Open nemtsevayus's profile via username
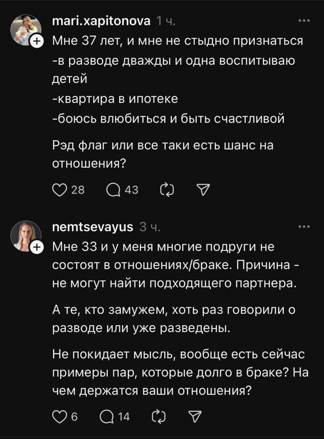324x439 pixels. [x=93, y=227]
